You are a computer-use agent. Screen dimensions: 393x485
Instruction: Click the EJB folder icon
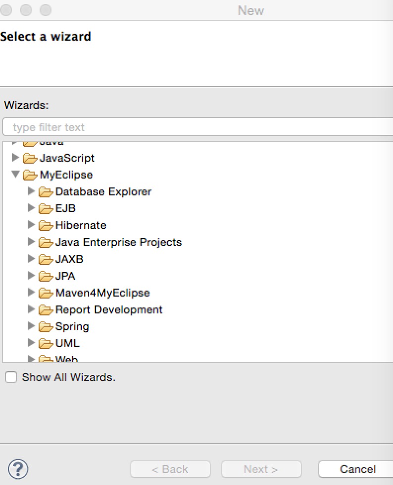point(46,209)
